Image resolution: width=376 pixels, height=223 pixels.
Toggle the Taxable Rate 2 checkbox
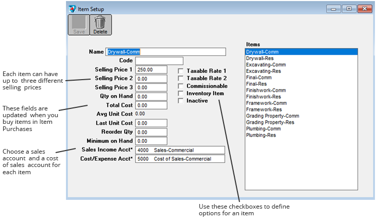click(x=181, y=79)
